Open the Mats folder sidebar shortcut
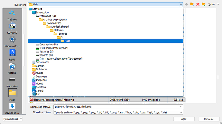This screenshot has height=124, width=222. click(13, 95)
